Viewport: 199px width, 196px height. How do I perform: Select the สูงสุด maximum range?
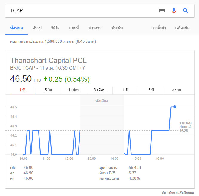coord(177,90)
